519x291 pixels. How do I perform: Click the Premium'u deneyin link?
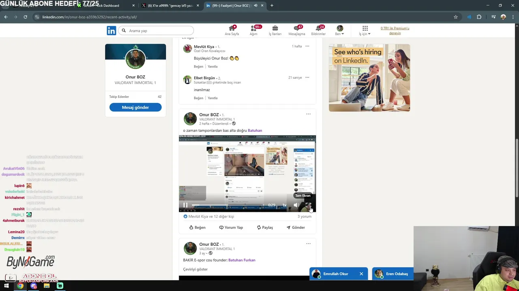click(395, 31)
